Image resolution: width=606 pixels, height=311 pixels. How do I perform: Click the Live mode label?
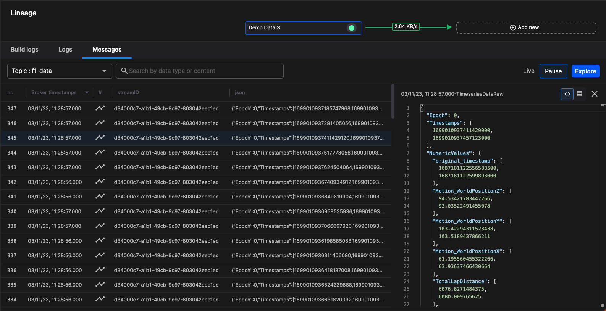[529, 71]
